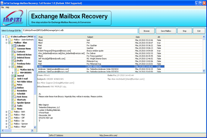
Task: Click the Tasks folder icon
Action: pos(15,106)
